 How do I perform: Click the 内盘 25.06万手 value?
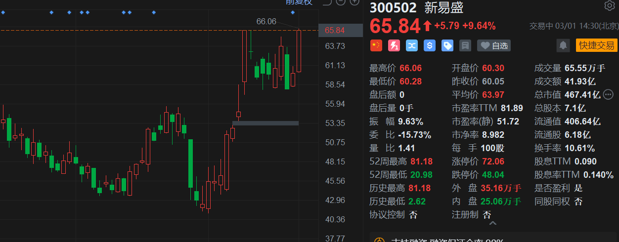tap(501, 201)
